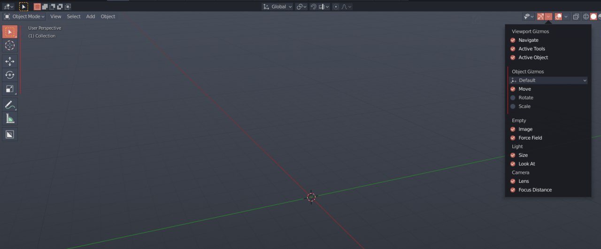Toggle snapping magnet icon
This screenshot has width=601, height=249.
pos(314,7)
